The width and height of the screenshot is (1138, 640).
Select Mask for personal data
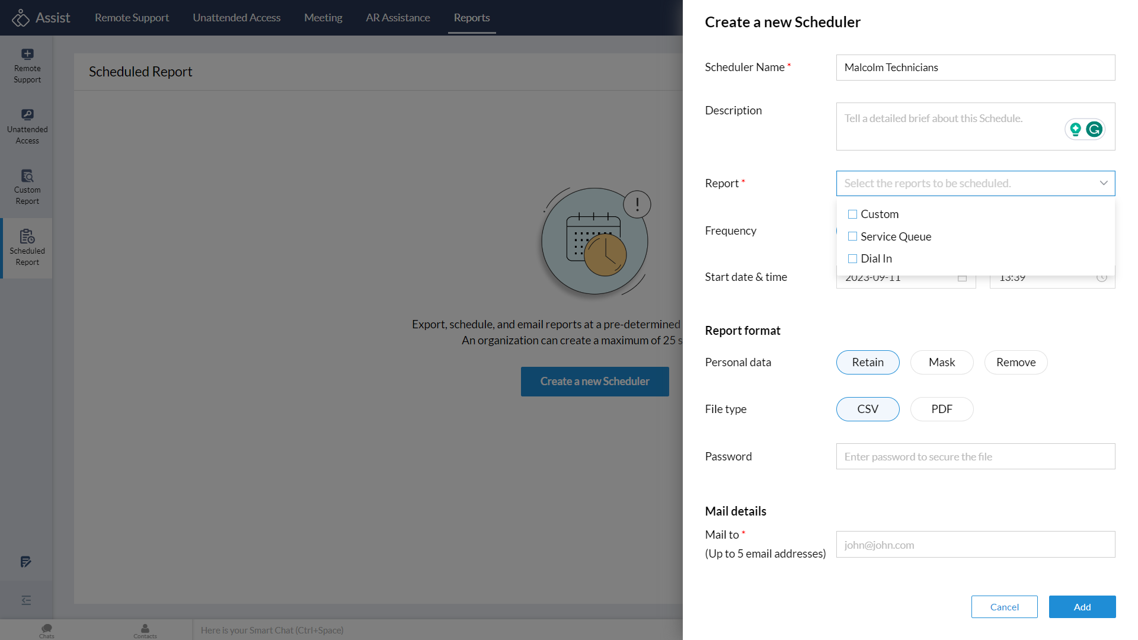pyautogui.click(x=942, y=362)
